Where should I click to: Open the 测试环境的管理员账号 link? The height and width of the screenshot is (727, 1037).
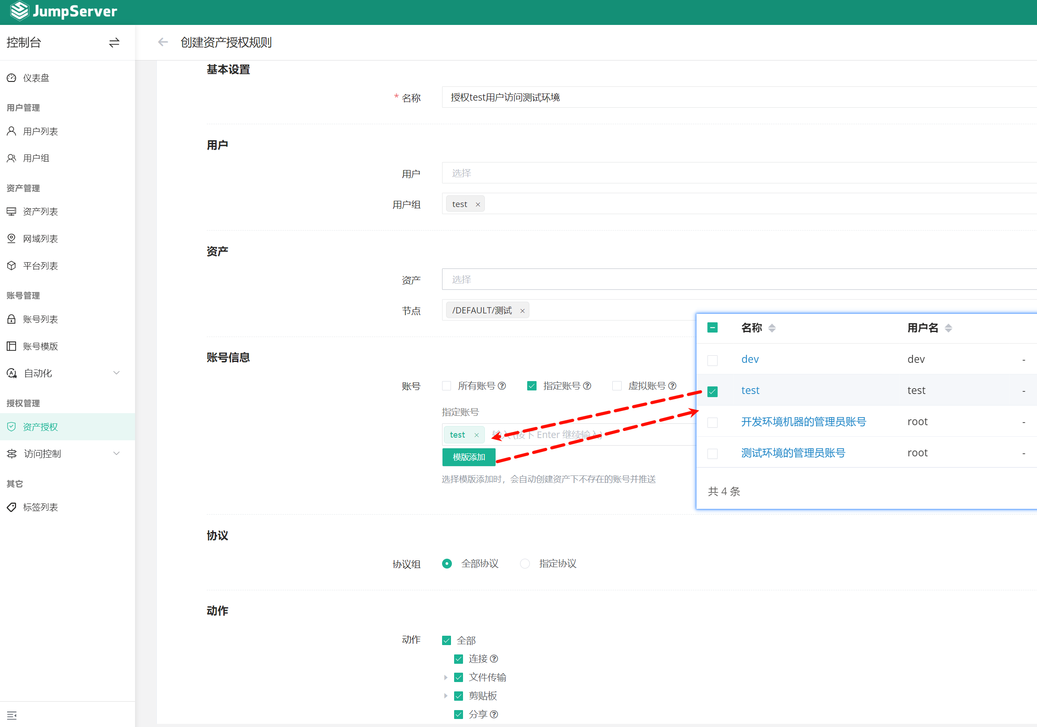click(793, 453)
